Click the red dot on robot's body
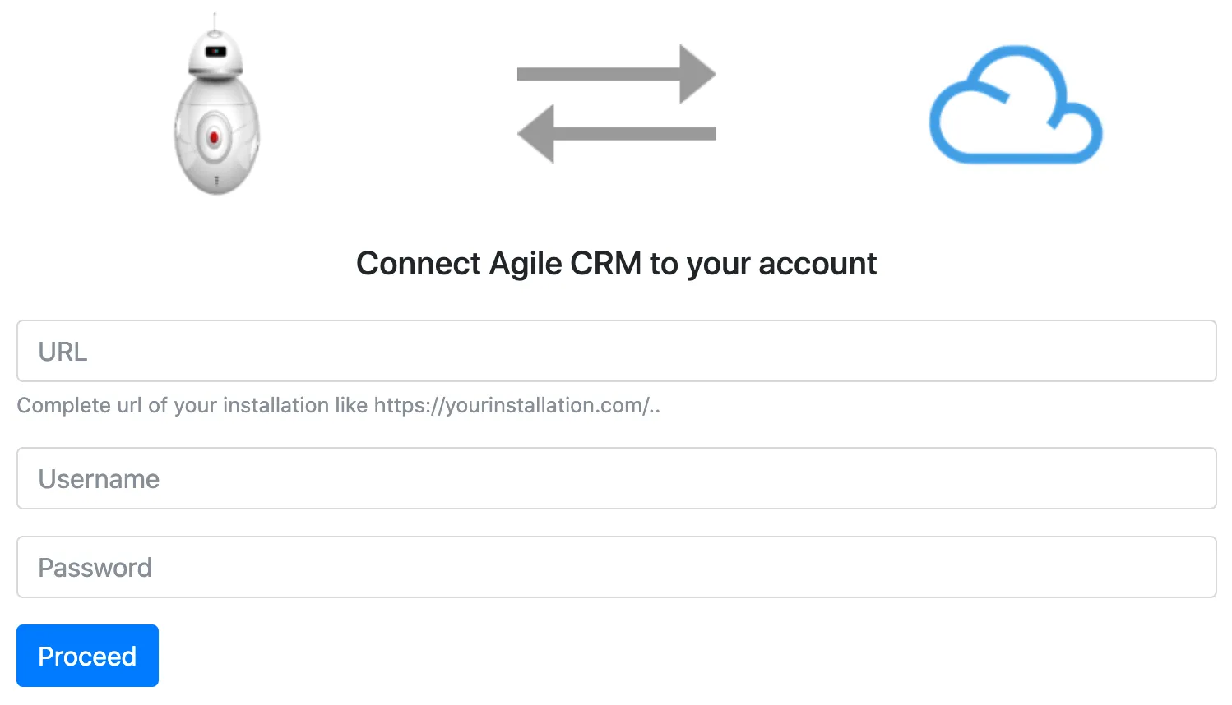Screen dimensions: 1232x705 coord(214,137)
